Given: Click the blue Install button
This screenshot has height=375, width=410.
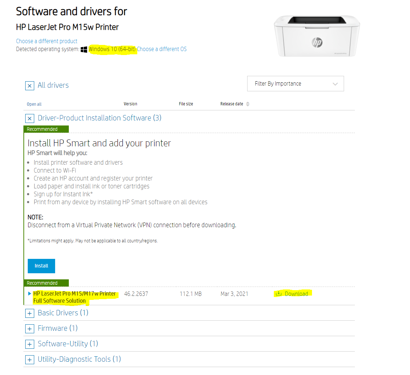Looking at the screenshot, I should tap(41, 266).
